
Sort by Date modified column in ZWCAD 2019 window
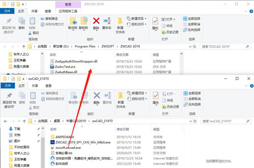point(122,55)
